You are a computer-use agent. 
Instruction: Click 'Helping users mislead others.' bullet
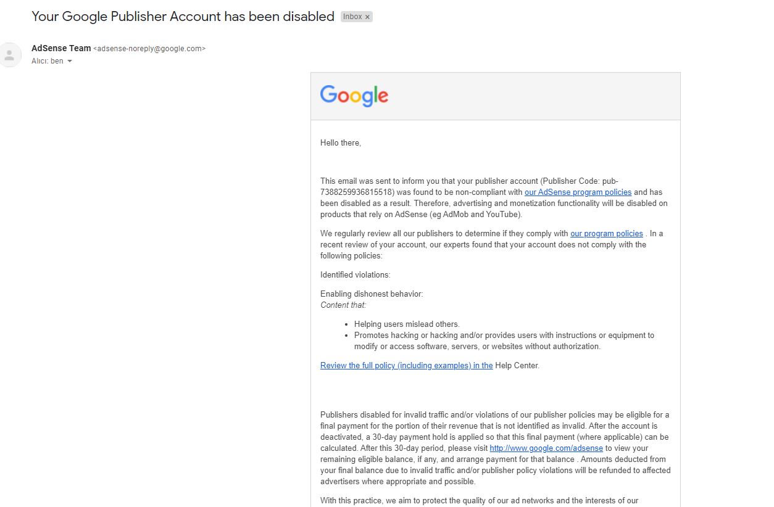pos(407,324)
